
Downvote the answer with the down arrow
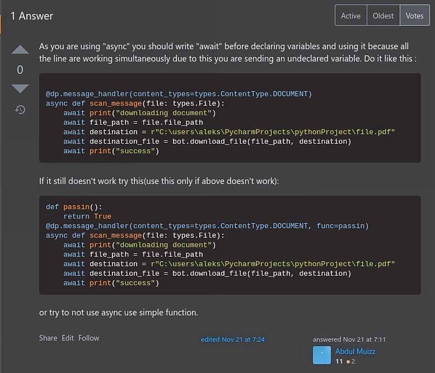tap(20, 89)
